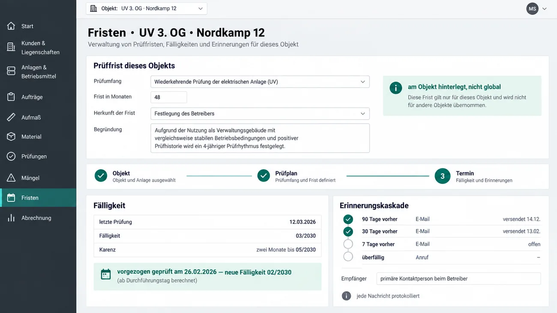Click the Anlagen & Betriebsmittel server icon
Screen dimensions: 557x313
[11, 71]
